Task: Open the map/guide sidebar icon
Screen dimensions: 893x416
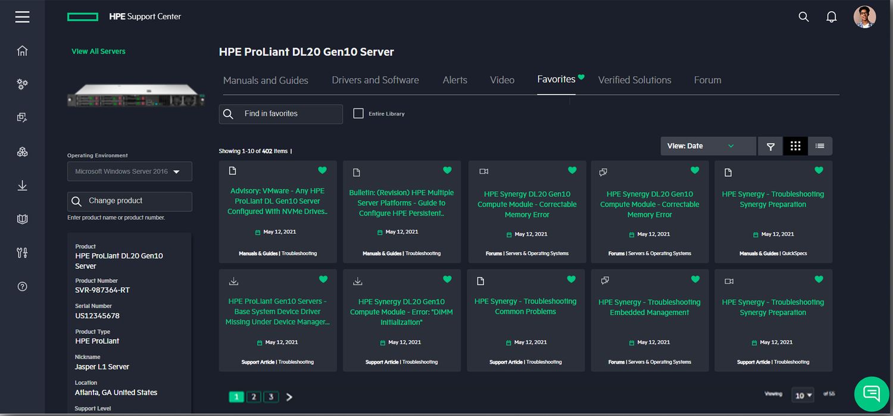Action: pyautogui.click(x=23, y=219)
